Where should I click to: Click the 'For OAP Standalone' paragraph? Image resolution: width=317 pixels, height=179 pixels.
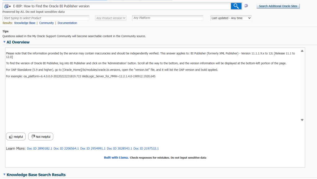tap(112, 70)
